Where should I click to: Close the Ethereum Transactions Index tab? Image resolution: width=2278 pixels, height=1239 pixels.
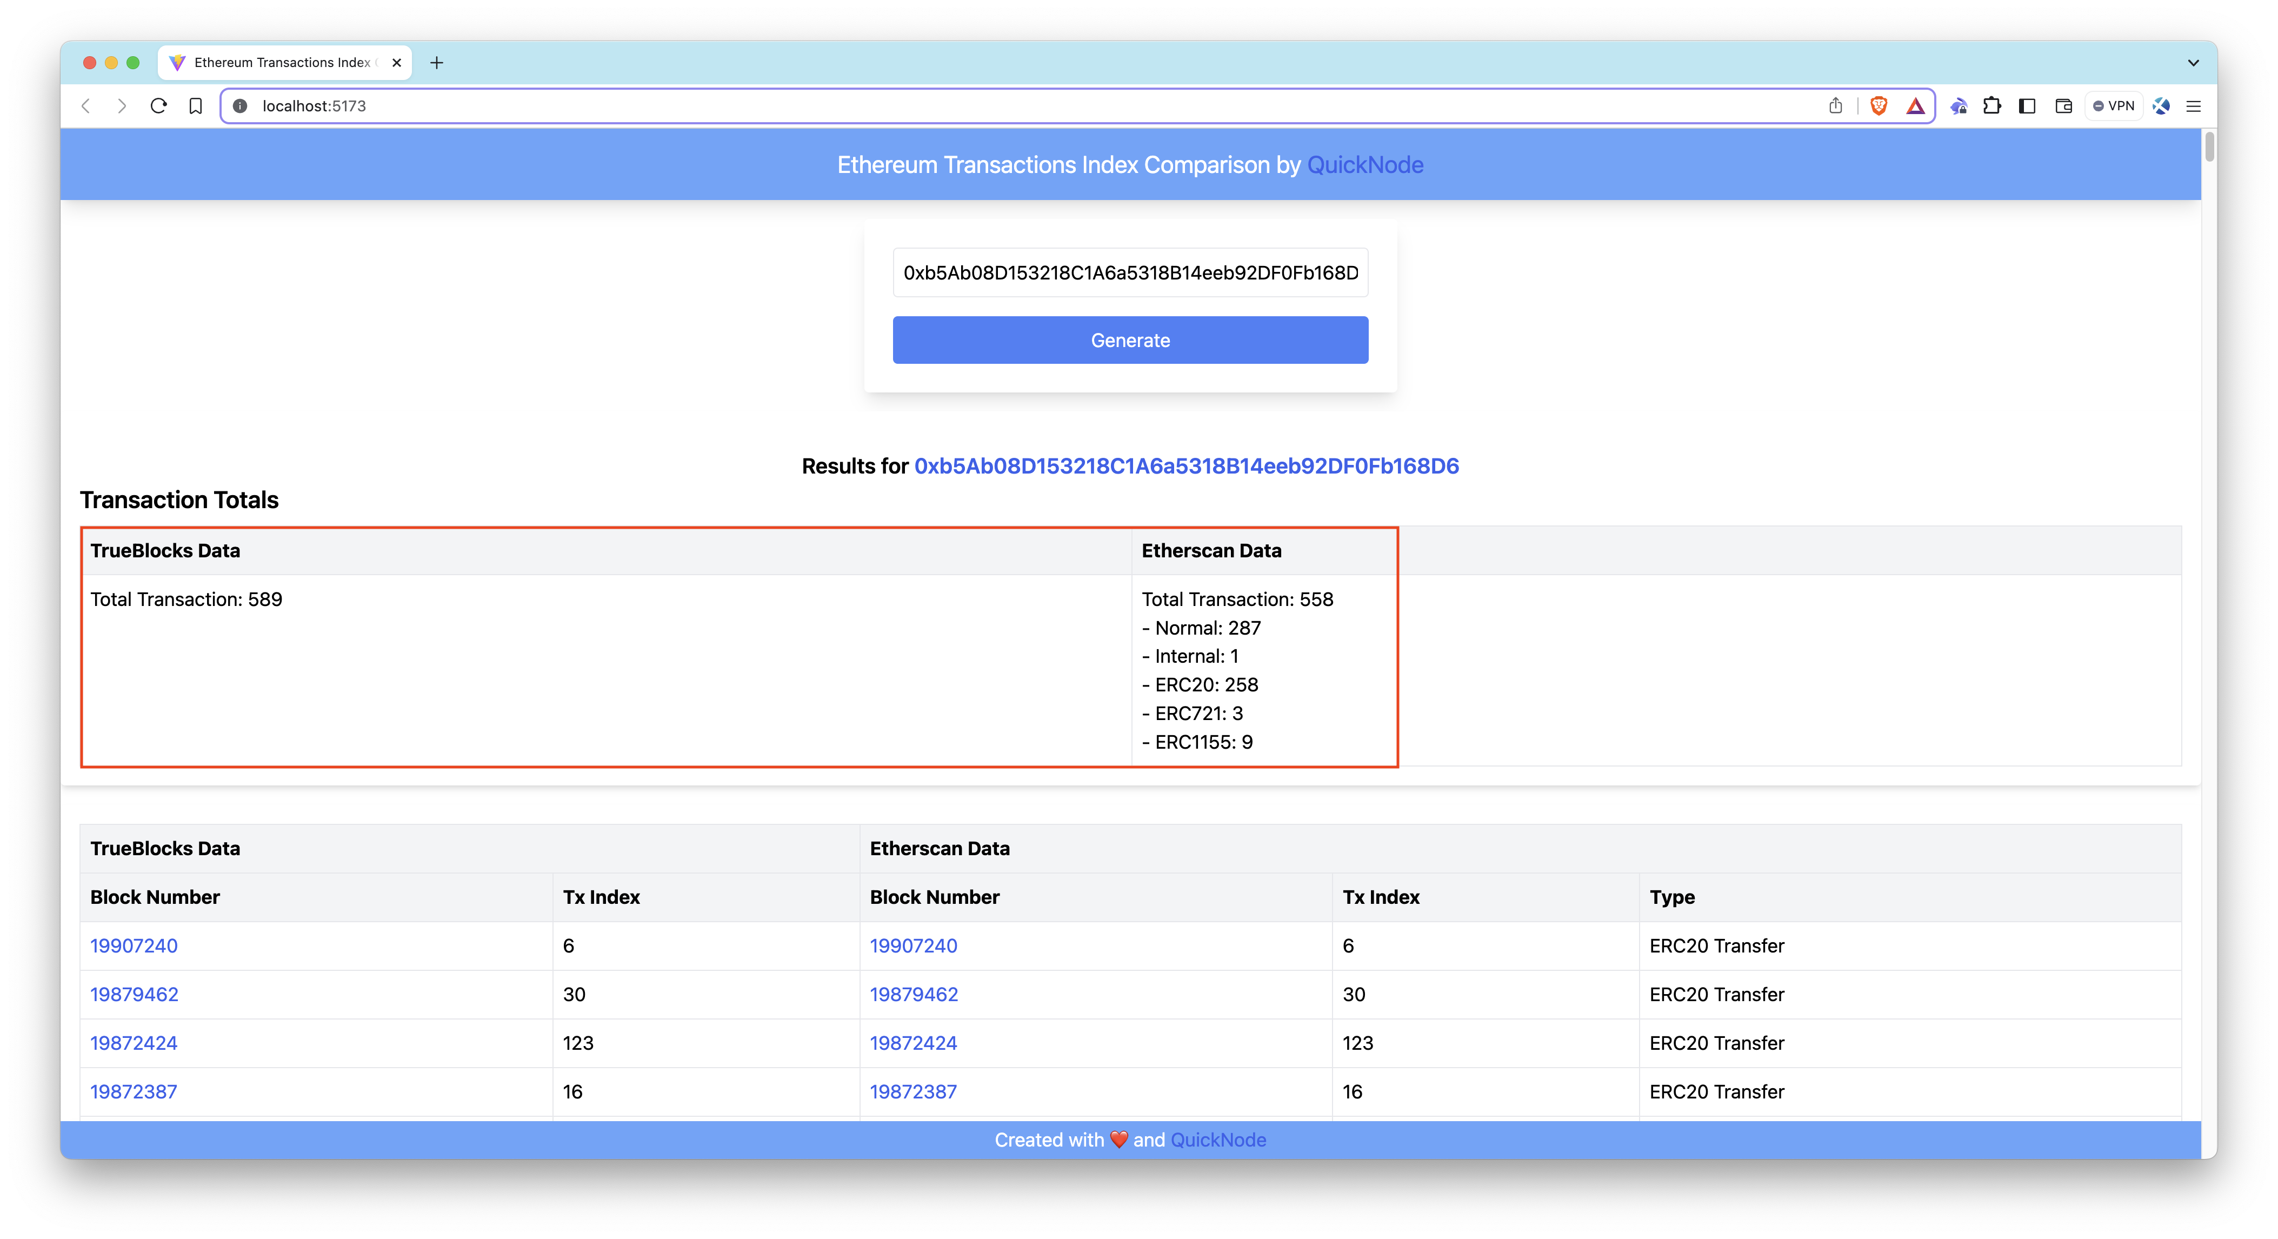click(397, 63)
